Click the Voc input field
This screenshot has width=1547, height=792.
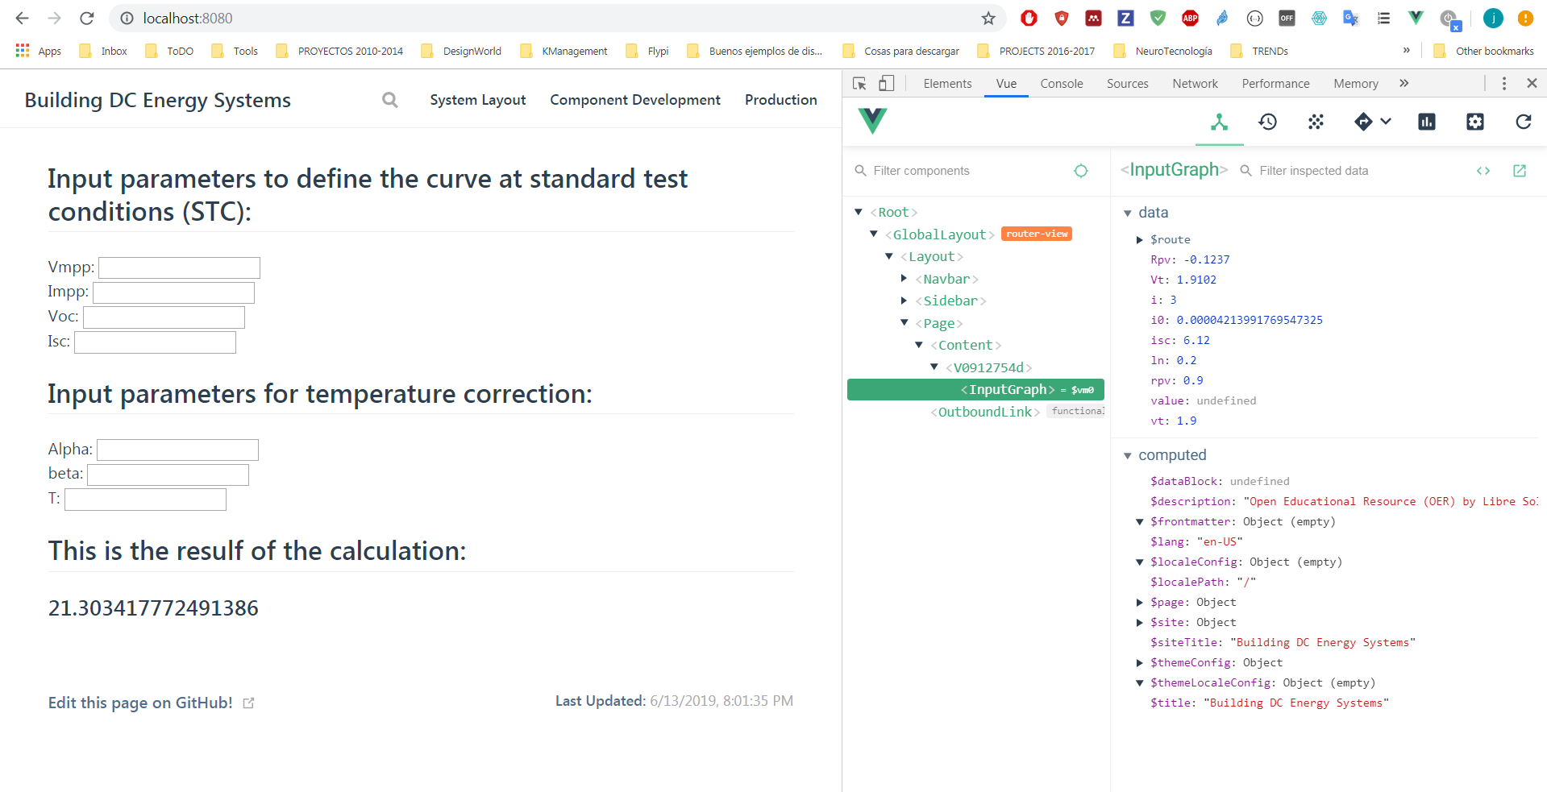click(x=164, y=317)
